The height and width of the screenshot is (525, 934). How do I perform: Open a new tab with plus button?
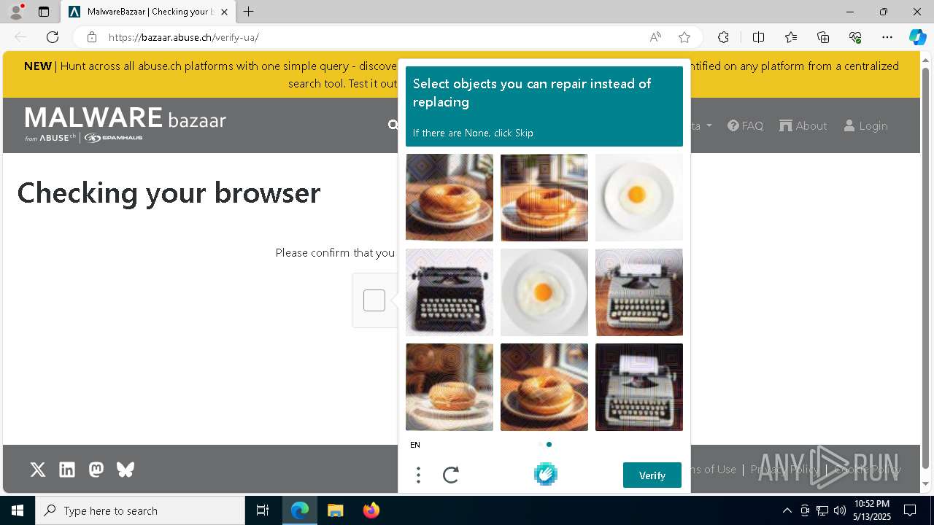249,12
